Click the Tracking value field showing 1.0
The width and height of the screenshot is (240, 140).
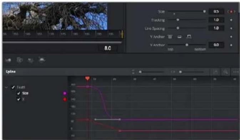coord(216,20)
